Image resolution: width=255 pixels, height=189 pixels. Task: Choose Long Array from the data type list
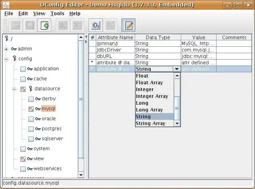[x=154, y=110]
